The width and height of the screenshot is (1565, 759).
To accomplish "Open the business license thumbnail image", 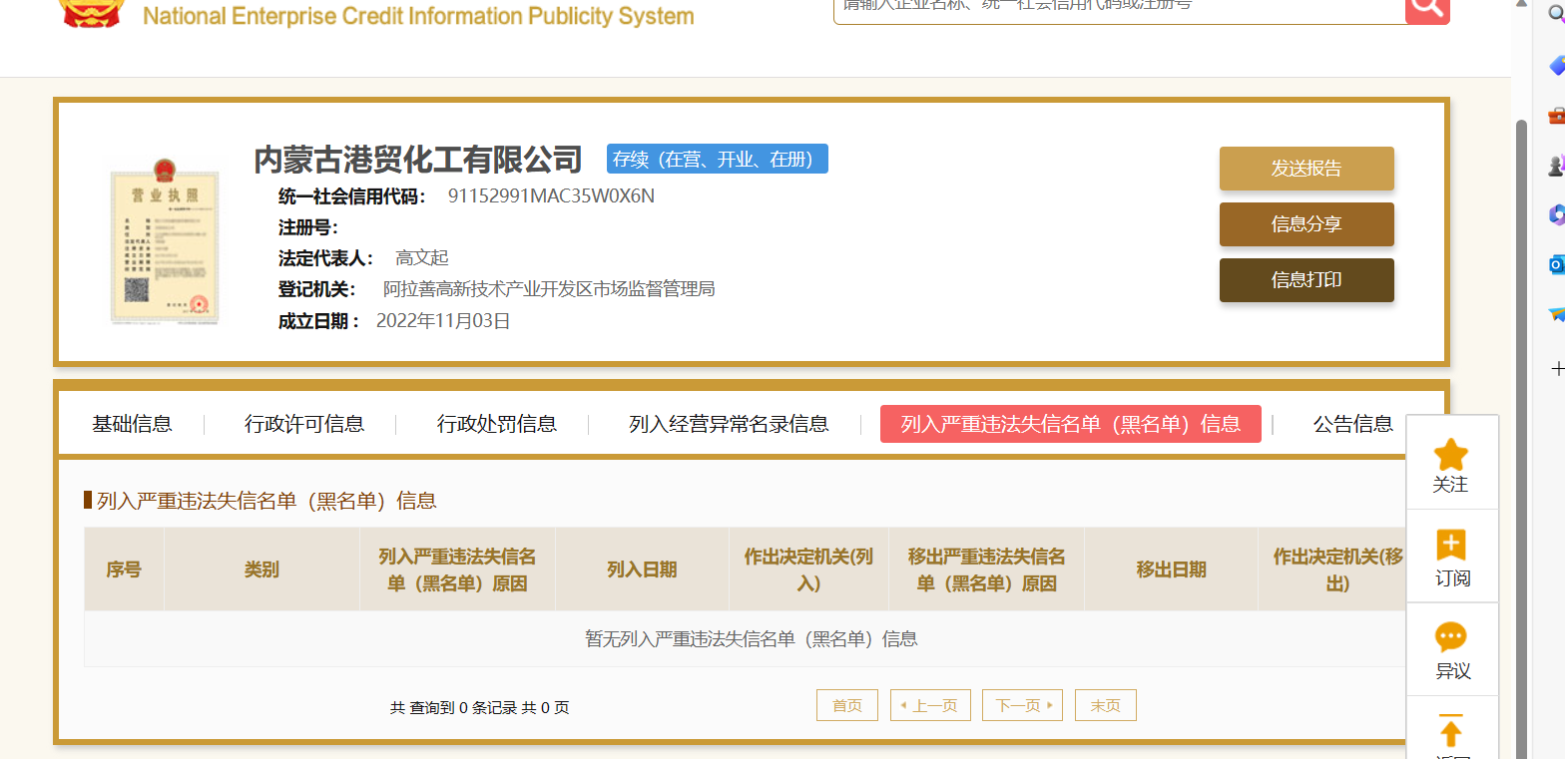I will (x=166, y=240).
